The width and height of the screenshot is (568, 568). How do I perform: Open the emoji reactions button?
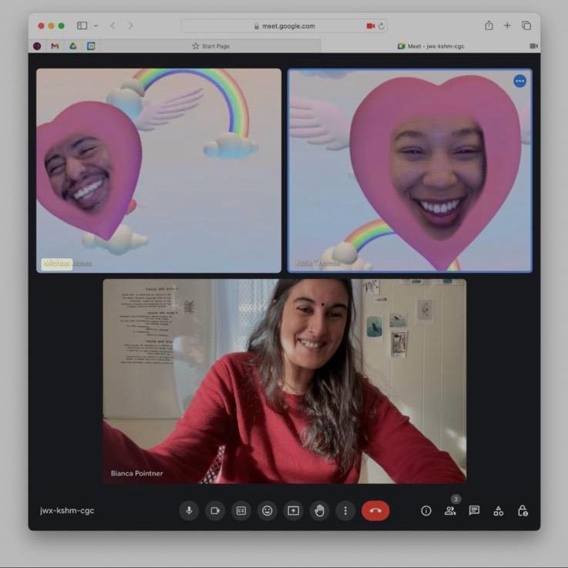point(267,510)
